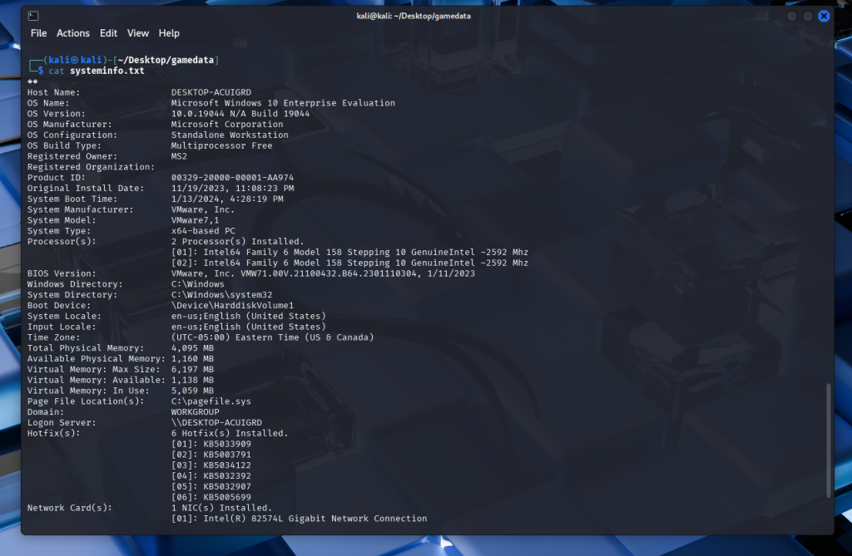The width and height of the screenshot is (852, 556).
Task: Click hotfix KB5003791
Action: point(227,455)
